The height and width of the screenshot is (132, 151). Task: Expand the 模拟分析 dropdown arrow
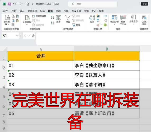[x=115, y=24]
